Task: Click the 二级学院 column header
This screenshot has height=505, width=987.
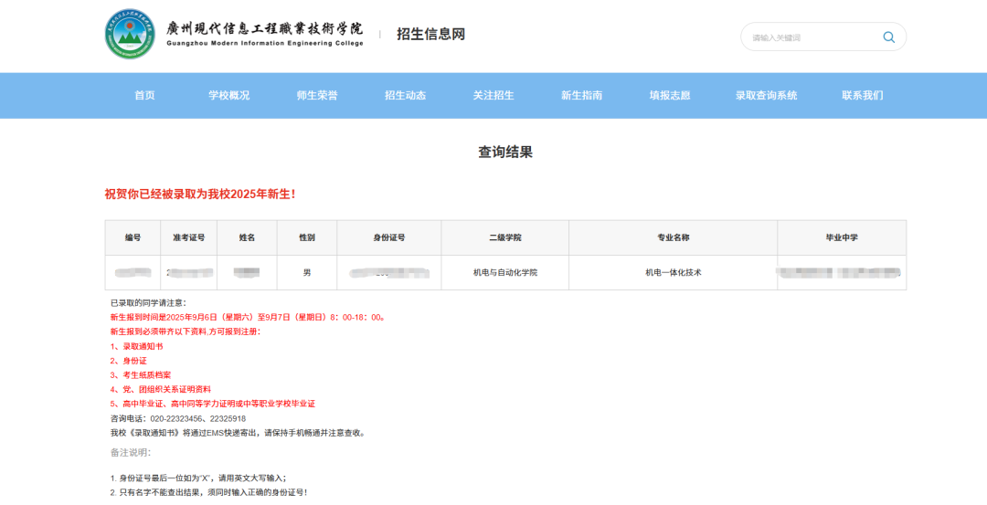Action: (x=504, y=237)
